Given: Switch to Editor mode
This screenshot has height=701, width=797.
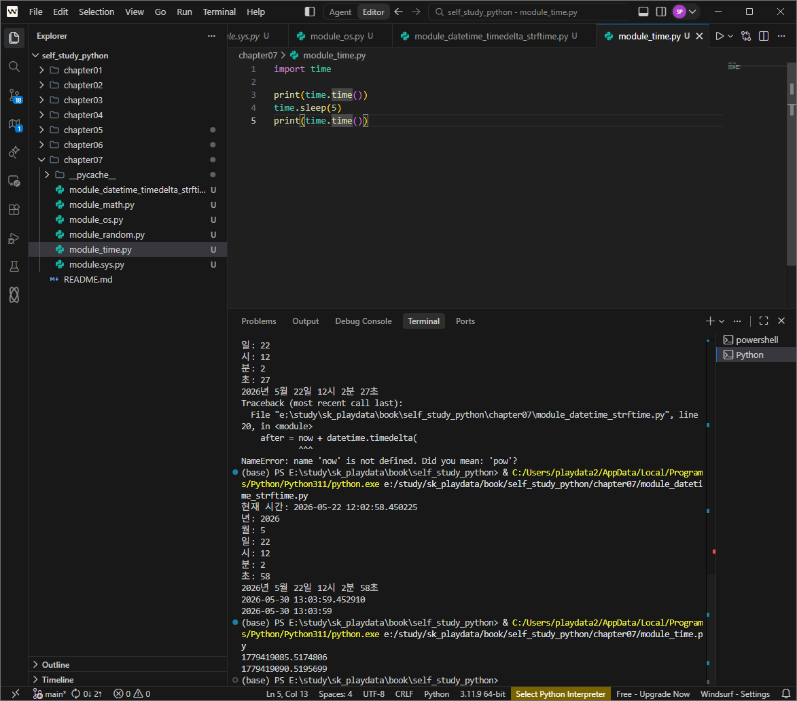Looking at the screenshot, I should 374,12.
